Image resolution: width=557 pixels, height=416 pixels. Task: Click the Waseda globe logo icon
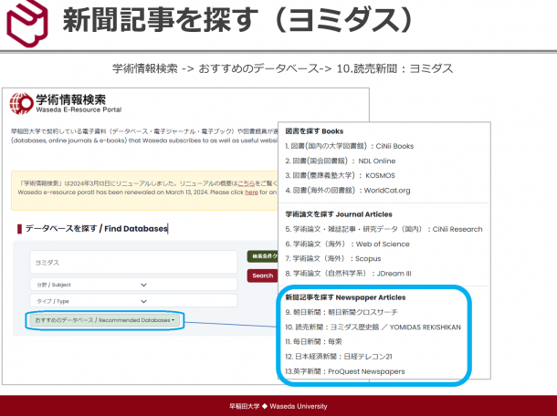click(21, 103)
